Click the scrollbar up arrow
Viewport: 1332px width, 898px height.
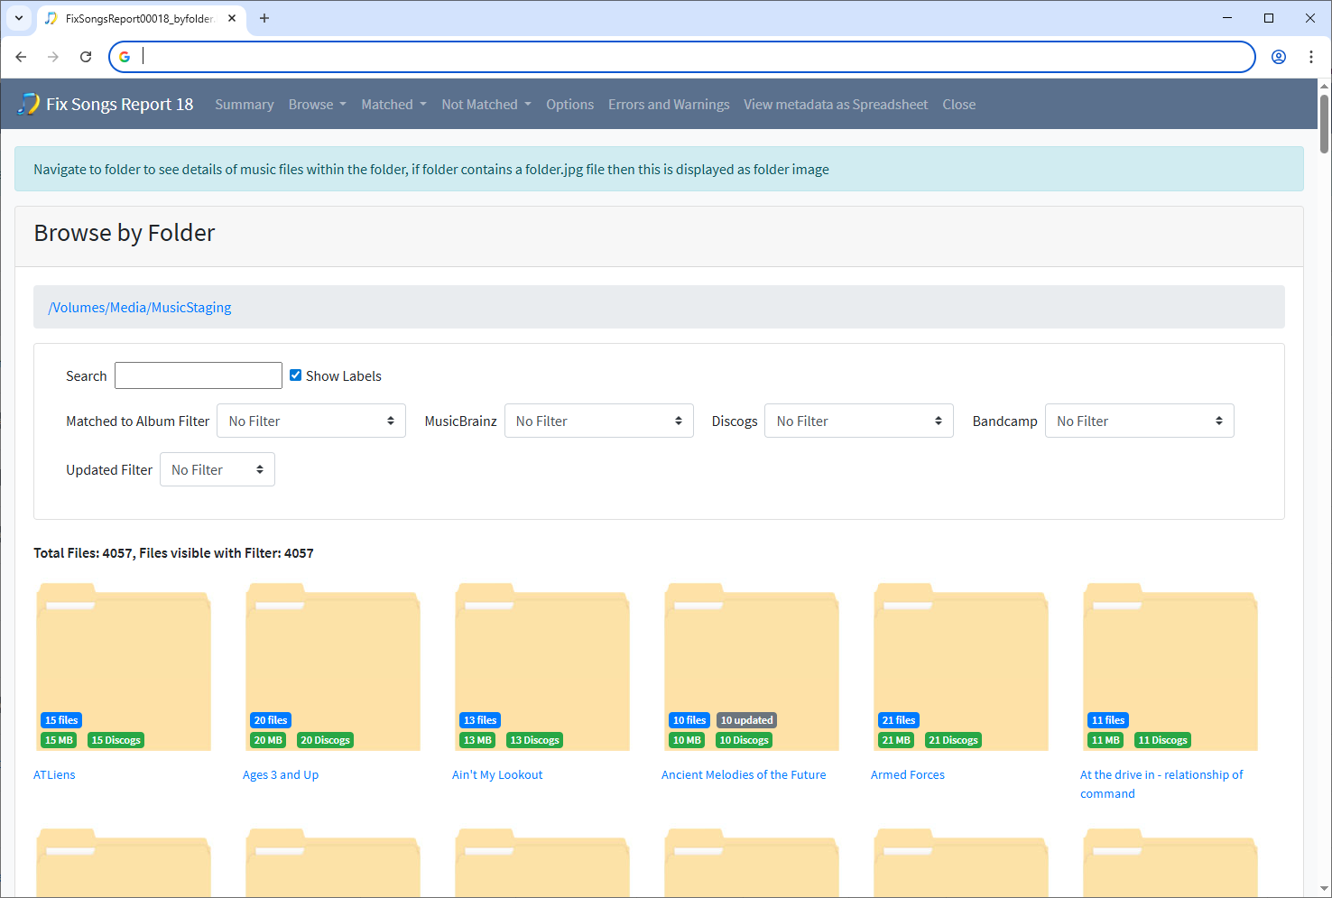[x=1325, y=86]
